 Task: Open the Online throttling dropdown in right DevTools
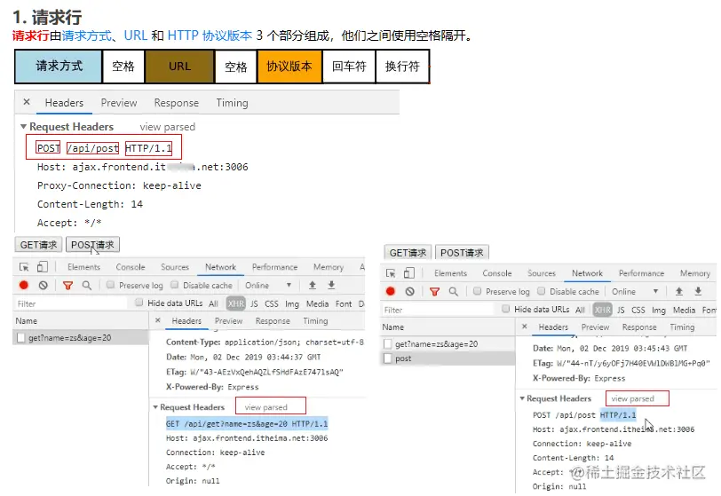tap(635, 291)
